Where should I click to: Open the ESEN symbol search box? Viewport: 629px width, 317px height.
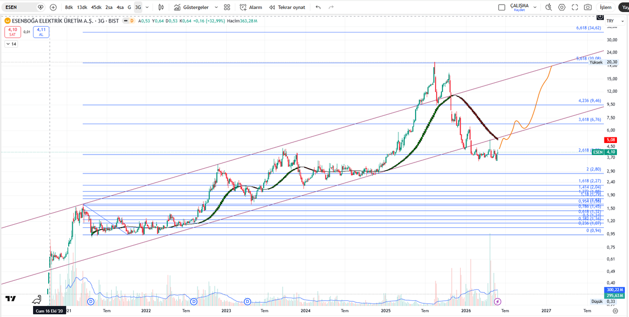coord(23,7)
